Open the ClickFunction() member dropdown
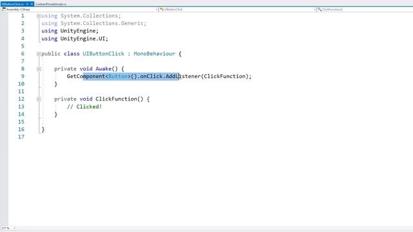This screenshot has width=413, height=232. 365,10
